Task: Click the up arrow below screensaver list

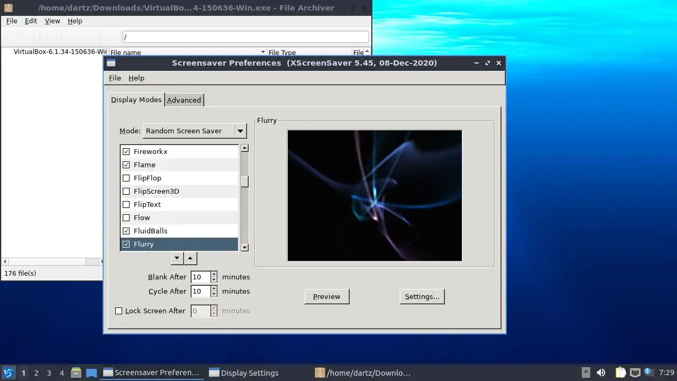Action: tap(190, 258)
